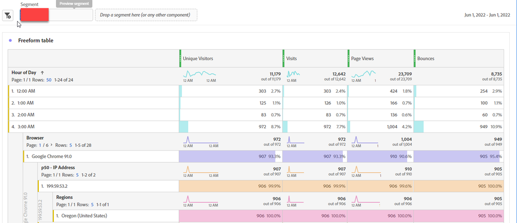Viewport: 517px width, 223px height.
Task: Click Unique Visitors sparkline in Browser row
Action: [200, 140]
